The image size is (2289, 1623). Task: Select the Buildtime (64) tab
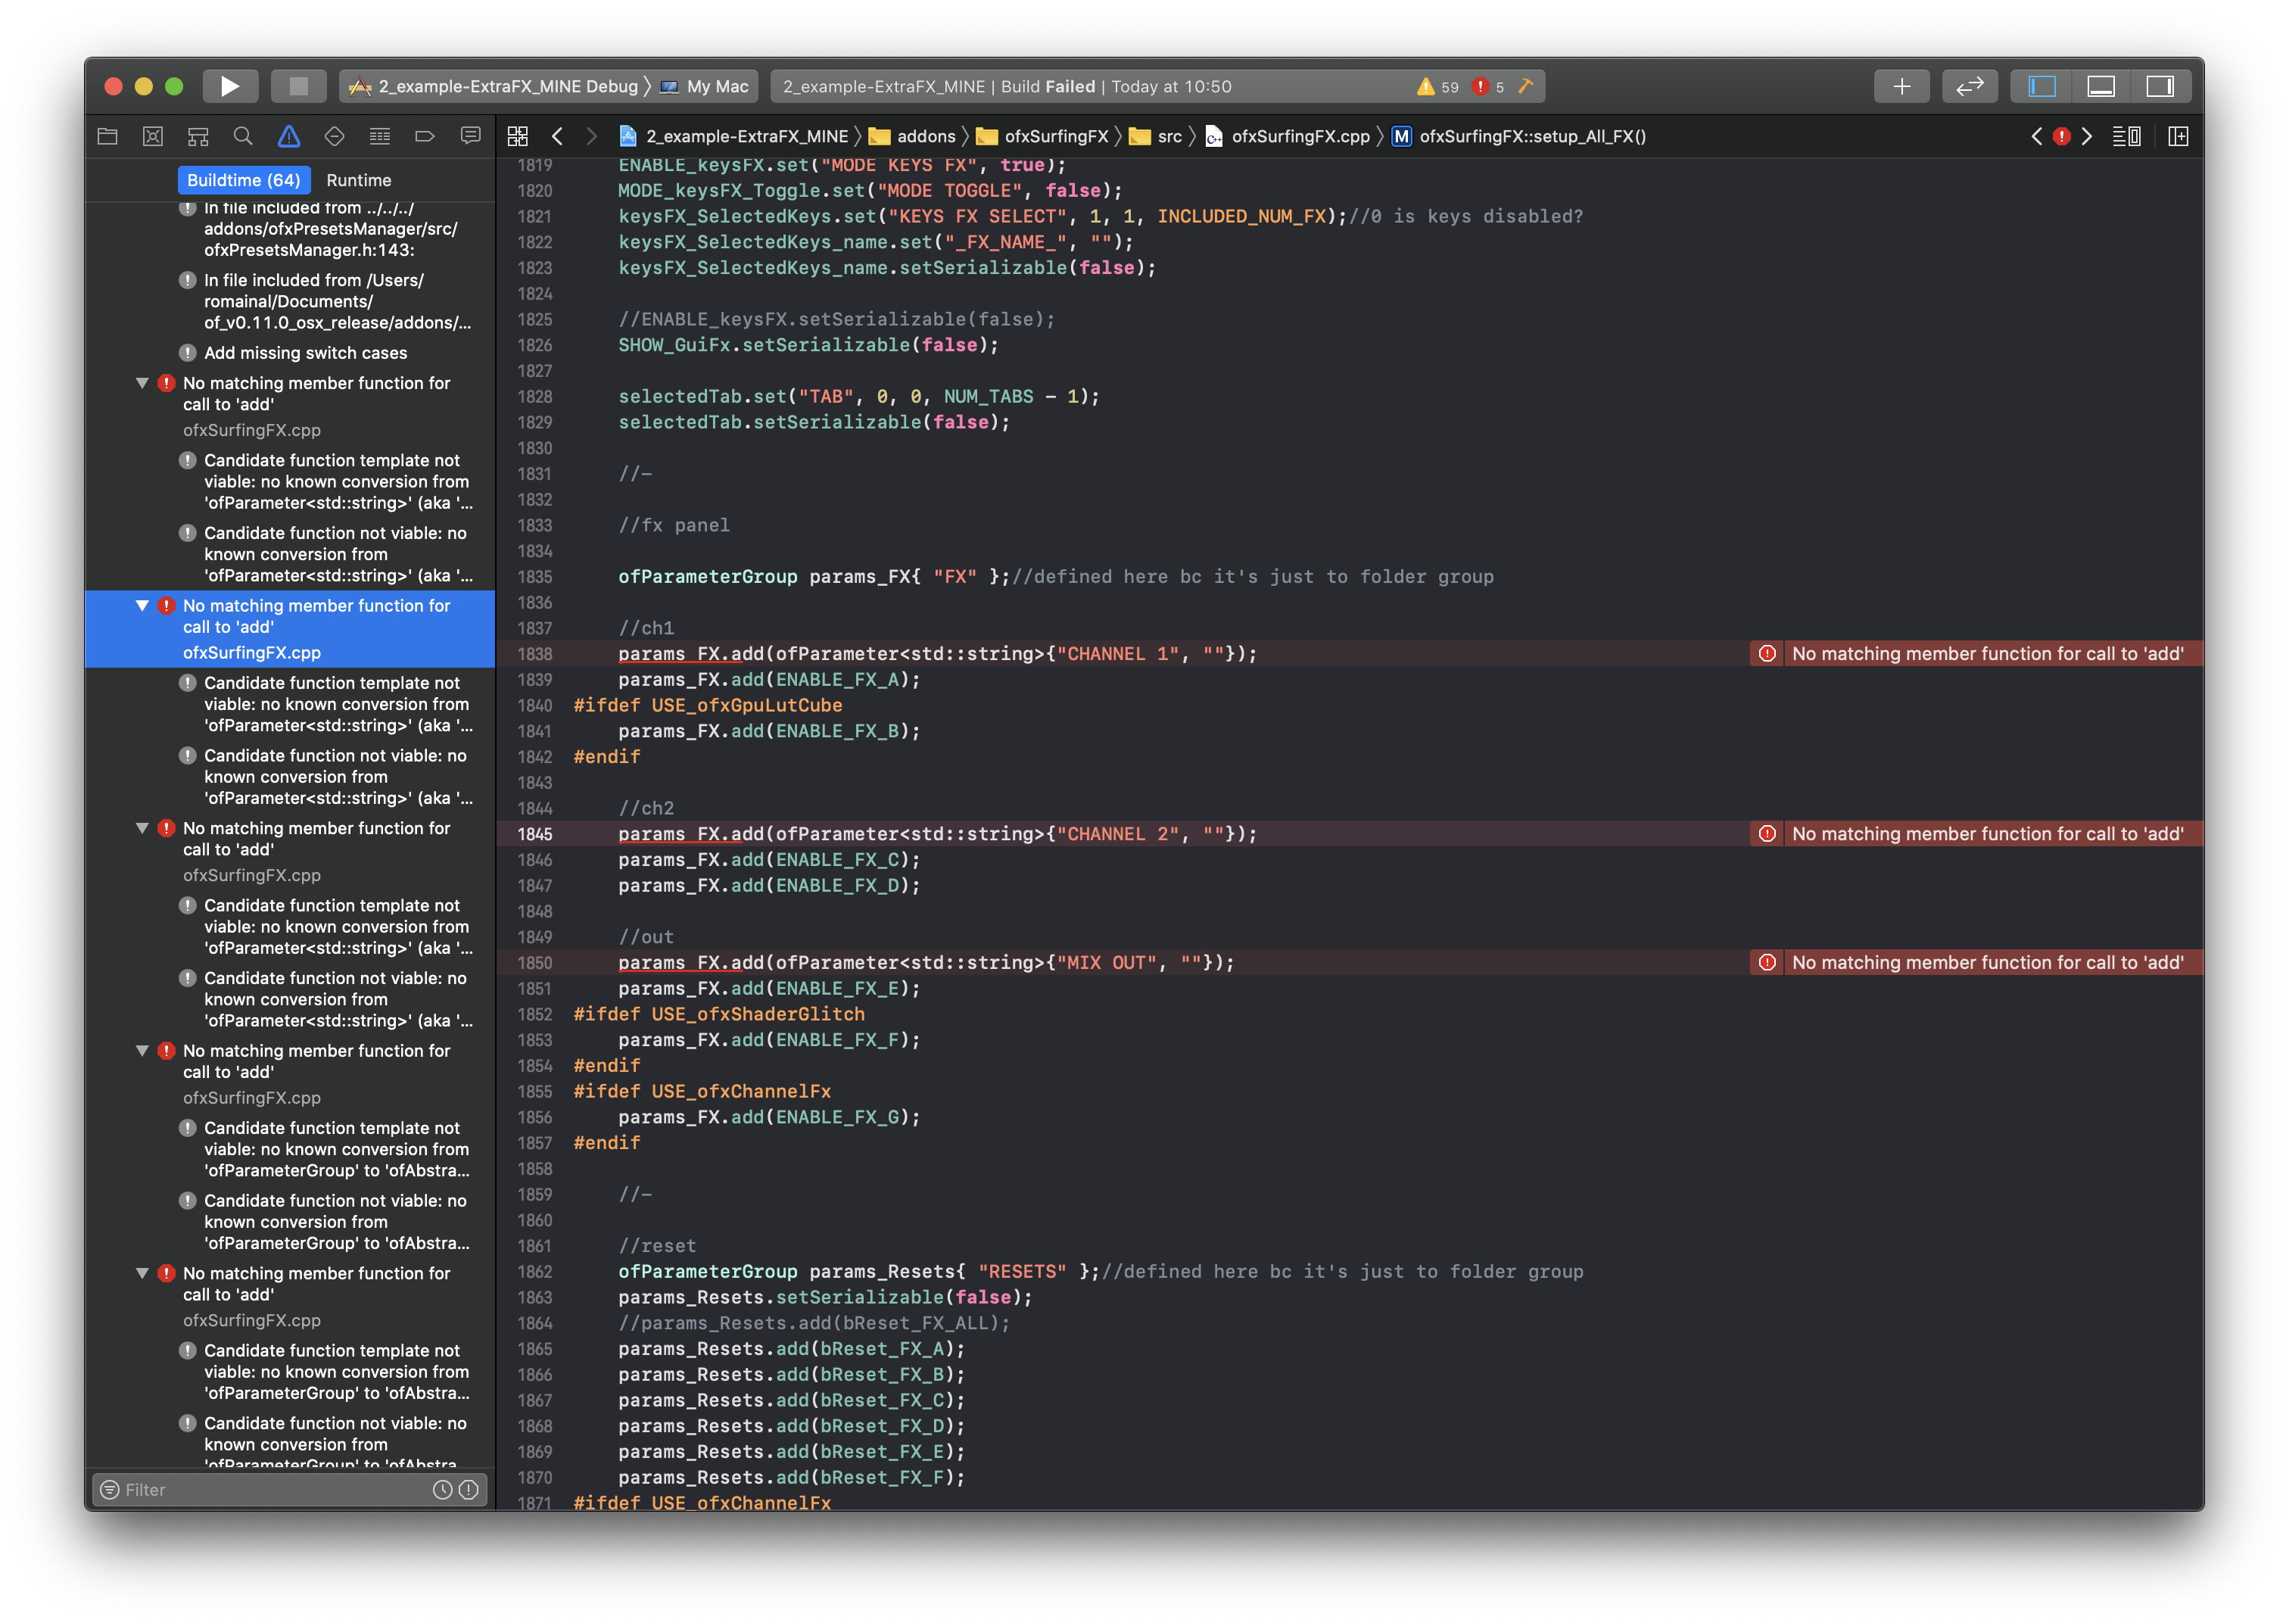coord(243,180)
